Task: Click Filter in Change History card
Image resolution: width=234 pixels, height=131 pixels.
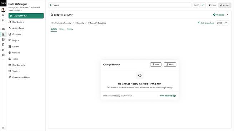Action: 156,64
